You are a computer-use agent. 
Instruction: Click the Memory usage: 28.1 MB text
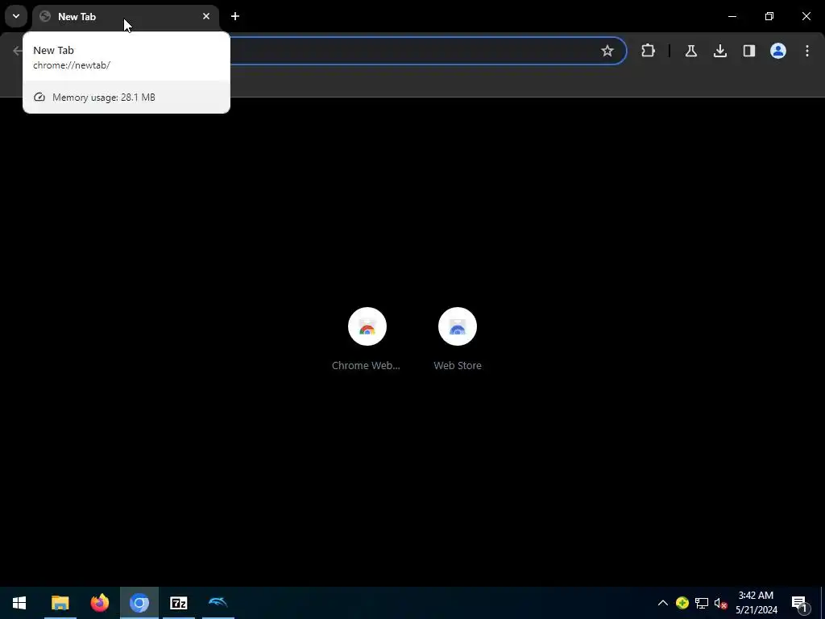click(104, 98)
